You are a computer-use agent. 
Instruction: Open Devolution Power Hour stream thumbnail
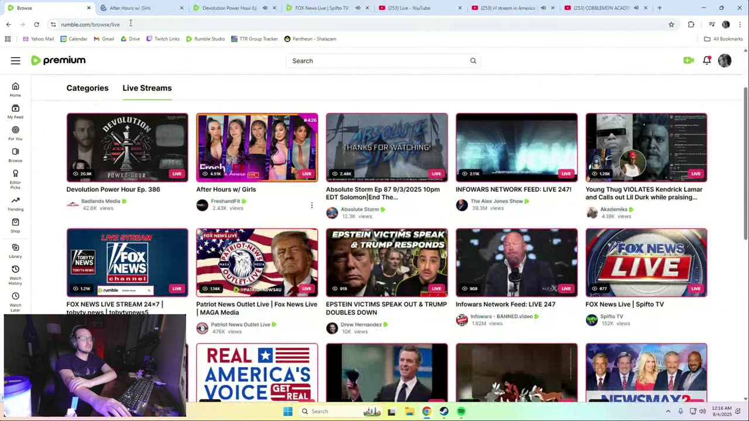127,147
